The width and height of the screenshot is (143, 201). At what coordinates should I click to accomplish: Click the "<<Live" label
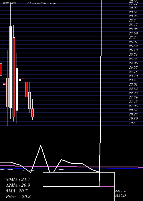point(120,192)
